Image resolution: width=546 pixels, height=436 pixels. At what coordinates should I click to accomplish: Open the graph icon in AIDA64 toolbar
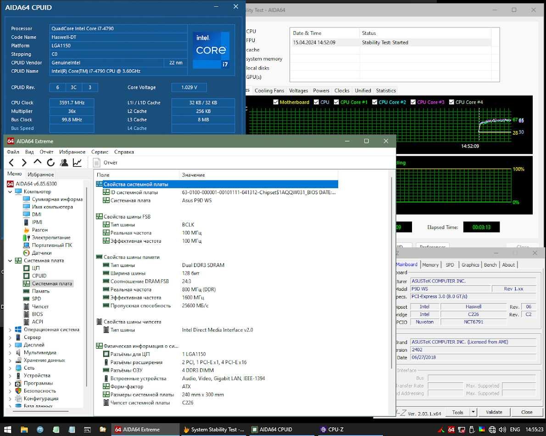coord(77,163)
